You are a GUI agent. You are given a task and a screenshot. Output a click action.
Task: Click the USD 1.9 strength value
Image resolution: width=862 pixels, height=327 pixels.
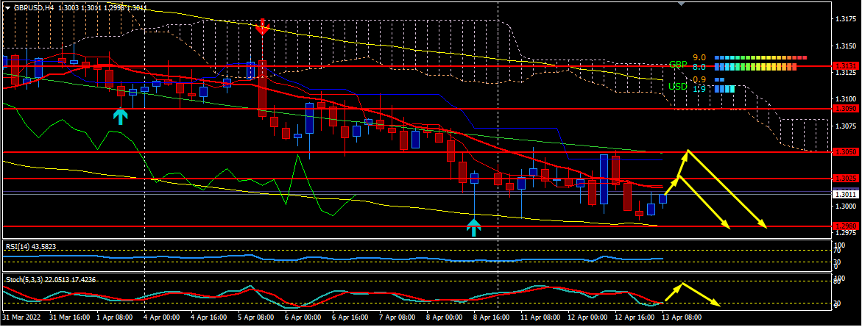click(x=699, y=90)
